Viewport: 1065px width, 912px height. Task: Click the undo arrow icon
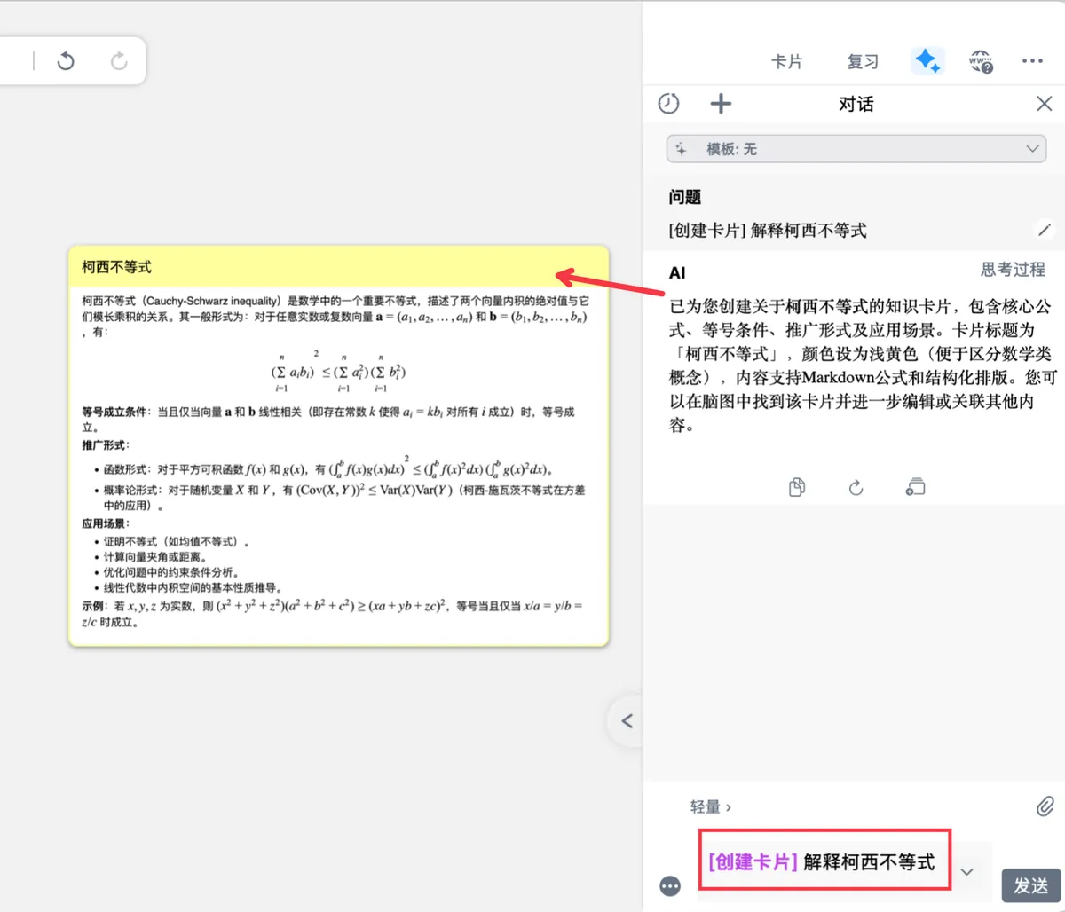66,61
